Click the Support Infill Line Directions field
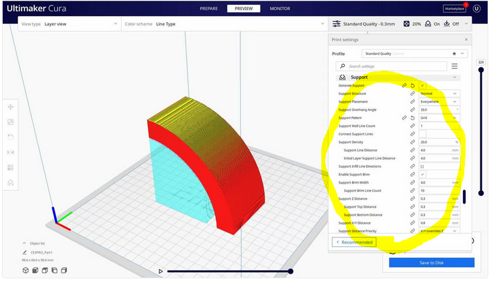The height and width of the screenshot is (283, 493). point(440,166)
